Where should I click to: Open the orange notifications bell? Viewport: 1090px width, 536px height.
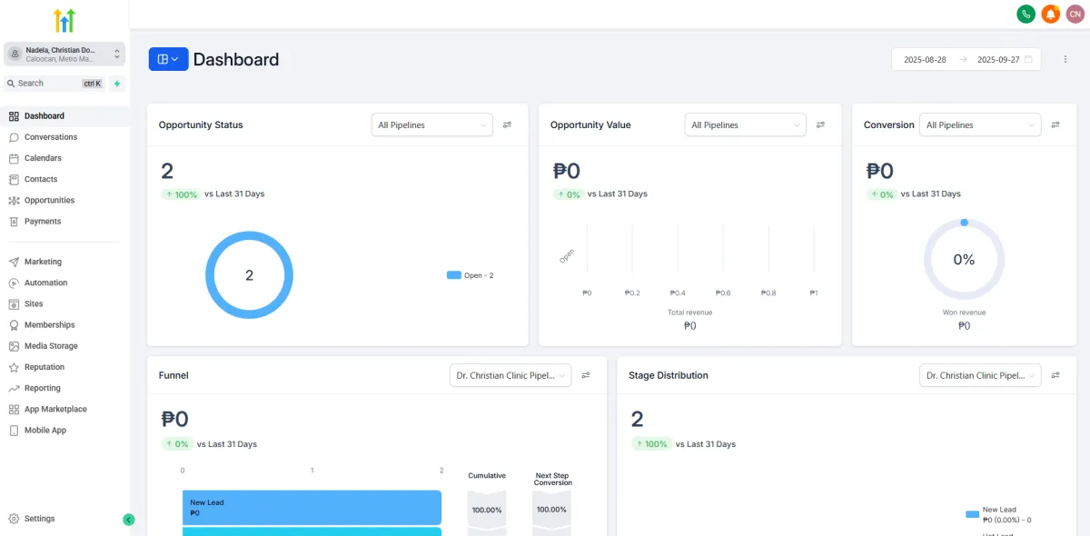(1051, 14)
